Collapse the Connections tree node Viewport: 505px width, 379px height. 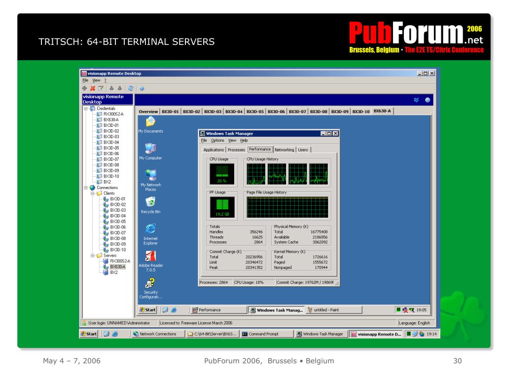pyautogui.click(x=86, y=188)
